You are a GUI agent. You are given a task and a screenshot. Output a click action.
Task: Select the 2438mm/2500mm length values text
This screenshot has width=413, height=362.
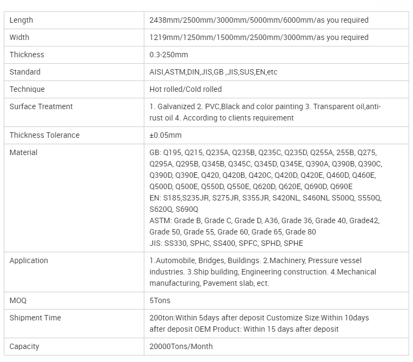pyautogui.click(x=259, y=20)
